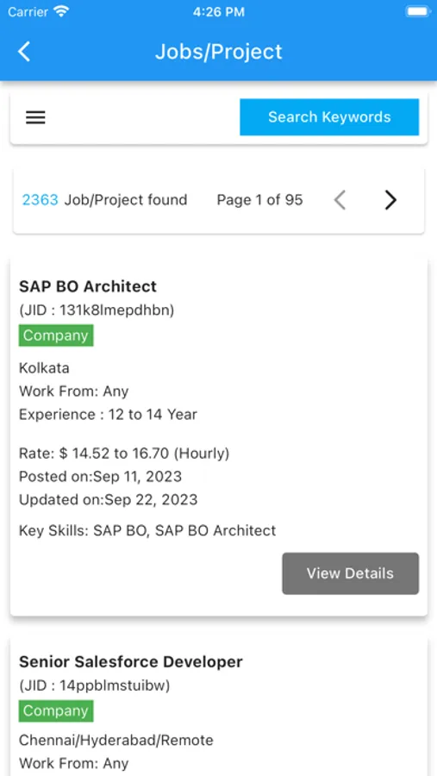The image size is (437, 776).
Task: Tap the Jobs/Project header title
Action: pyautogui.click(x=219, y=52)
